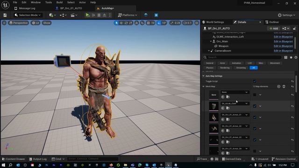Select the All filter button
Viewport: 299px width, 168px height.
point(254,68)
